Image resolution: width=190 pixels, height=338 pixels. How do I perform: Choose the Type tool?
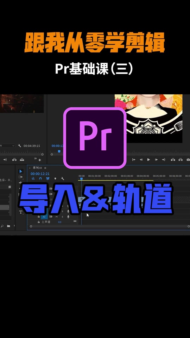point(21,212)
